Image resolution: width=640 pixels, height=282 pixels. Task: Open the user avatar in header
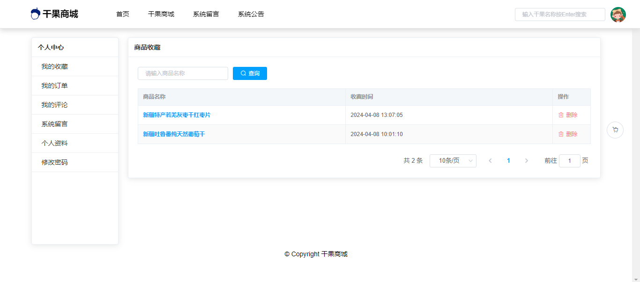[618, 14]
